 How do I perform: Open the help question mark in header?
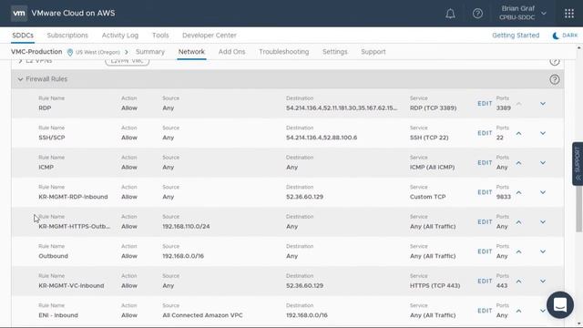tap(477, 14)
